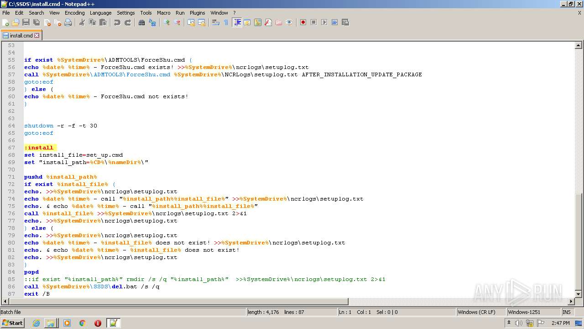
Task: Click the Print toolbar icon
Action: [68, 22]
